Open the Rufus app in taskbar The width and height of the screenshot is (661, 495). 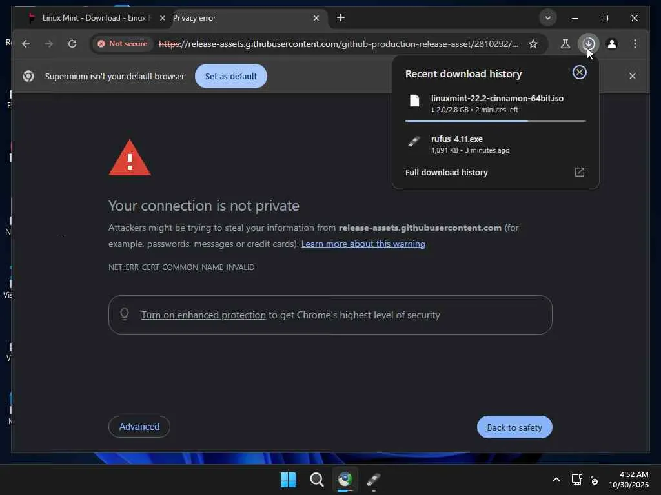pyautogui.click(x=374, y=480)
